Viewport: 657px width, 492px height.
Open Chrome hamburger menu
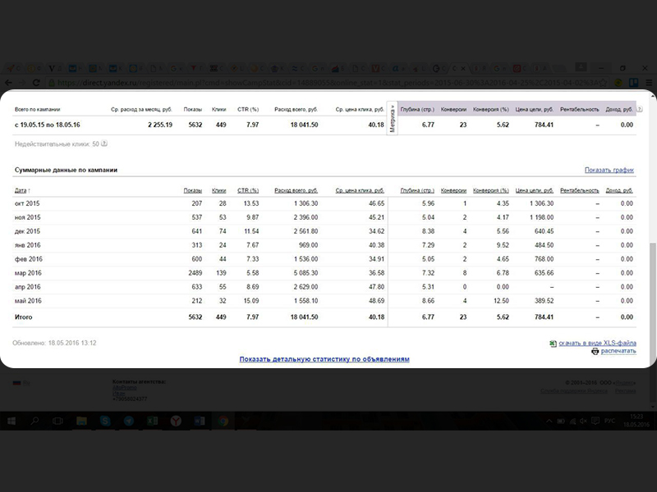pos(649,83)
